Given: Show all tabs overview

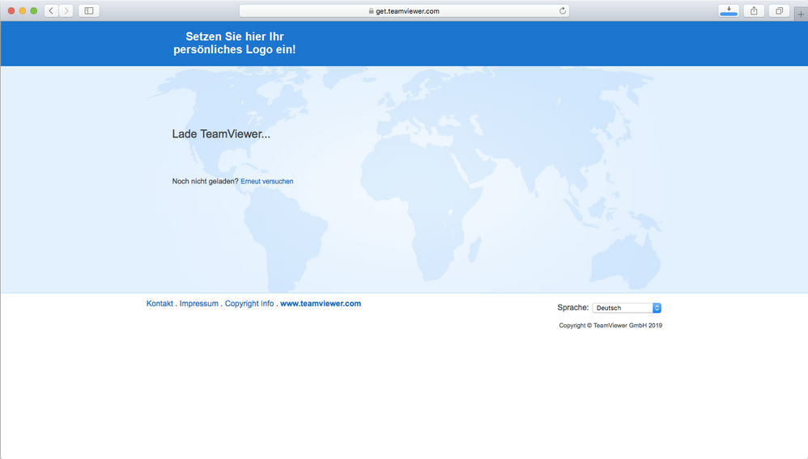Looking at the screenshot, I should (779, 11).
